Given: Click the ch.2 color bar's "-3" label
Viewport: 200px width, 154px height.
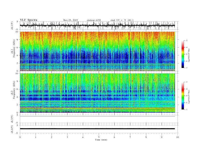Looking at the screenshot, I should 186,82.
